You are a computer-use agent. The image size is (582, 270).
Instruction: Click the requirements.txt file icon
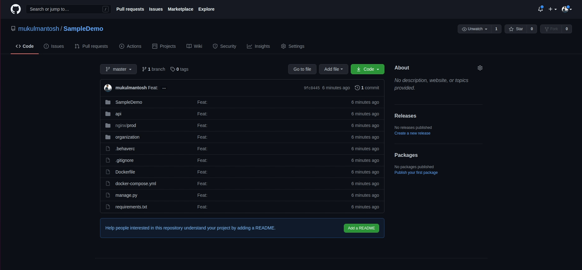pyautogui.click(x=108, y=207)
